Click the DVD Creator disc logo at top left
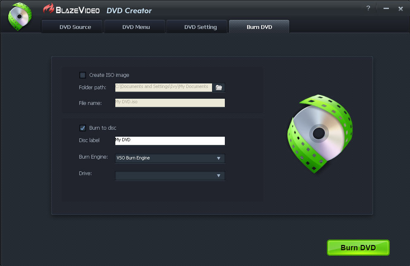410x266 pixels. coord(20,17)
